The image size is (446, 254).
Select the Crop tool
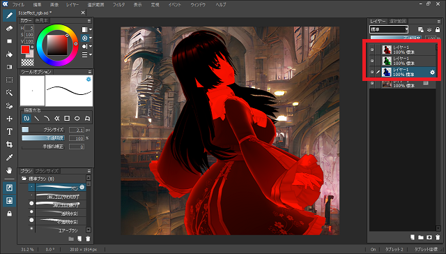point(9,144)
